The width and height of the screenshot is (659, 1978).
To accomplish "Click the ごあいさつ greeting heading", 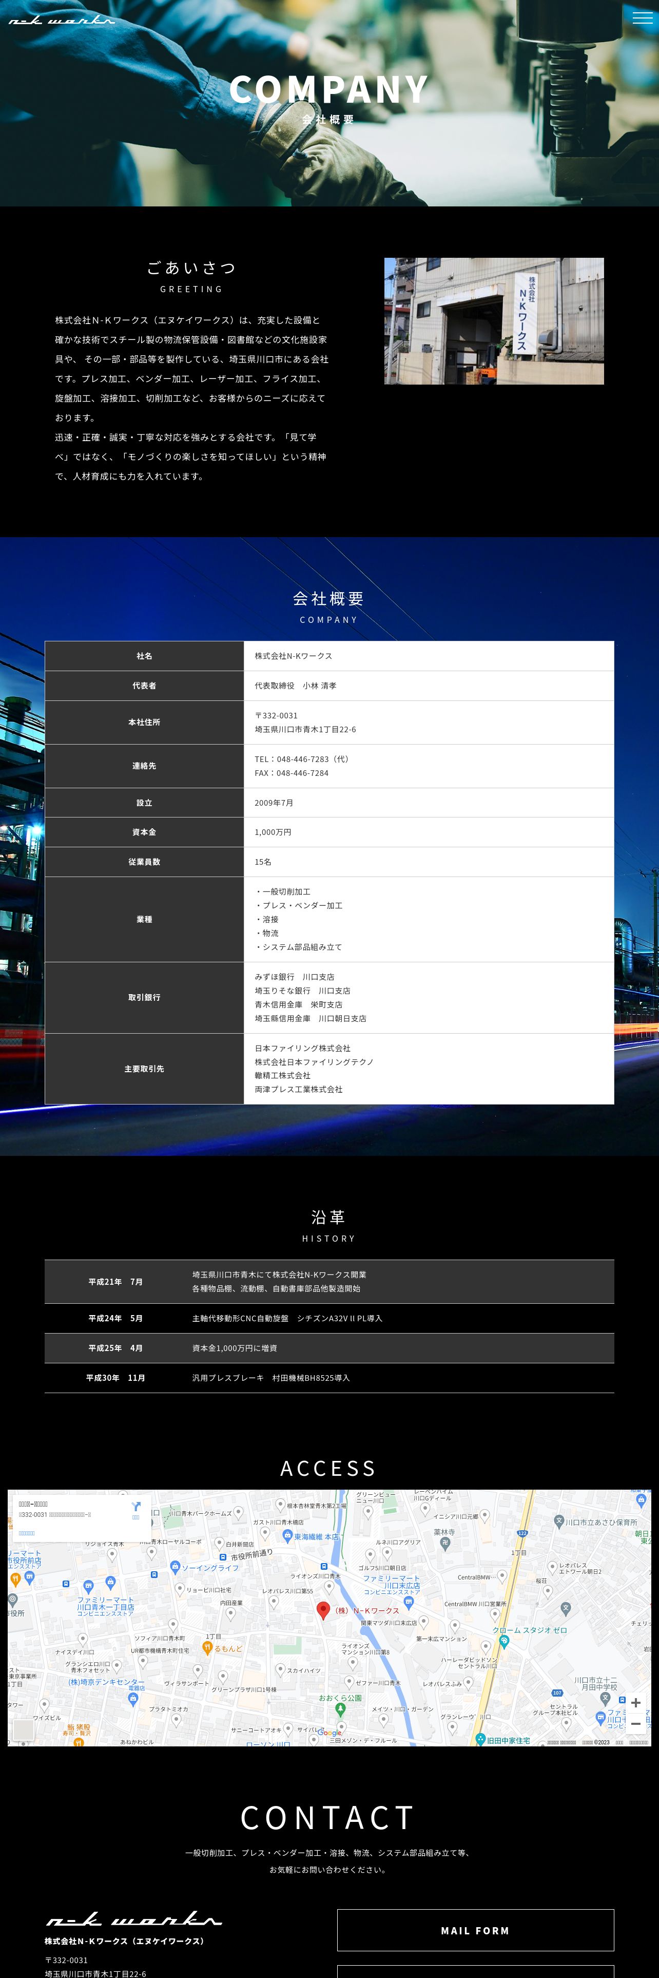I will point(192,267).
